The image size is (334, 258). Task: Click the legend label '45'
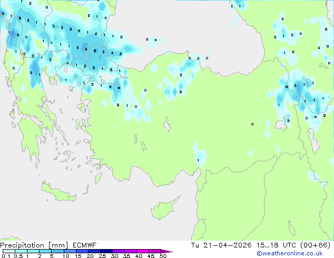click(x=151, y=256)
